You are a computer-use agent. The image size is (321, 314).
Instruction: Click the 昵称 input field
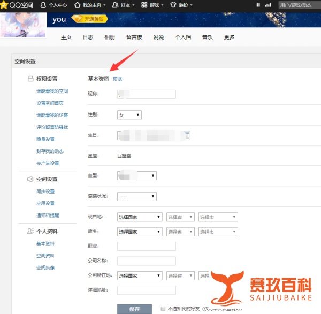pos(147,94)
